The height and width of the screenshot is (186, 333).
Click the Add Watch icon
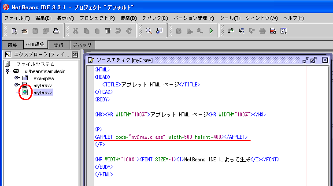click(284, 31)
